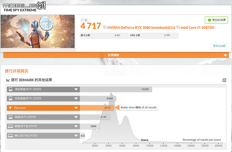Click the TIME SPY EXTREME title

20,10
